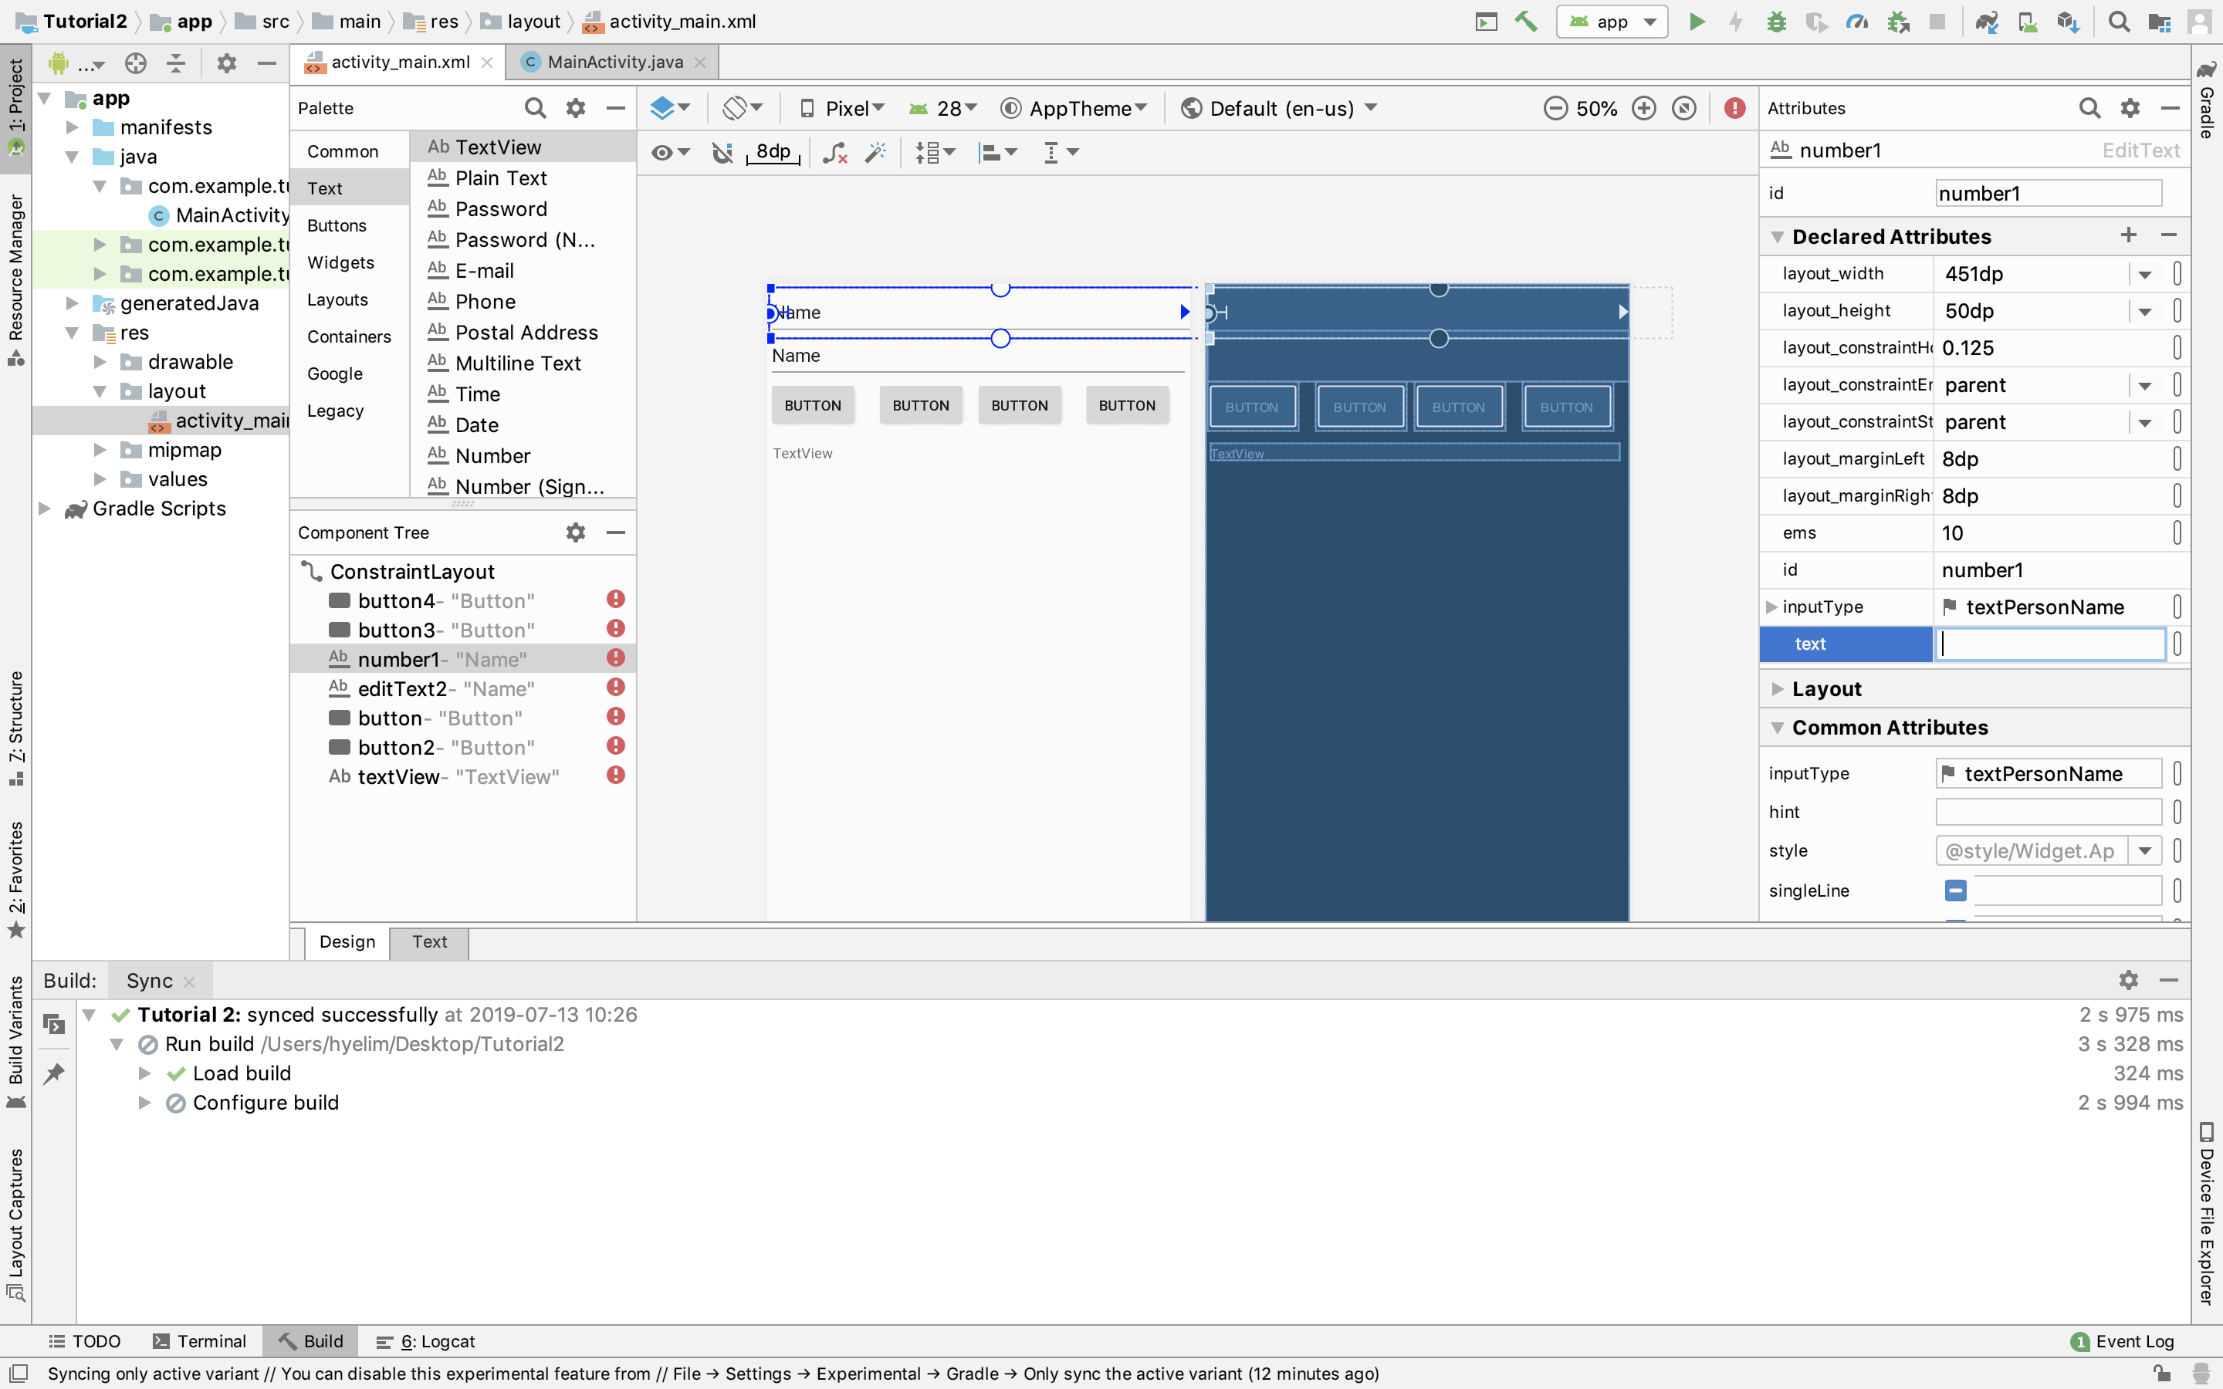2223x1389 pixels.
Task: Click the hint input field
Action: (x=2048, y=812)
